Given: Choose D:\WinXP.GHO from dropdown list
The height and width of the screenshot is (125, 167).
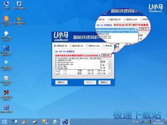Looking at the screenshot, I should click(x=78, y=68).
